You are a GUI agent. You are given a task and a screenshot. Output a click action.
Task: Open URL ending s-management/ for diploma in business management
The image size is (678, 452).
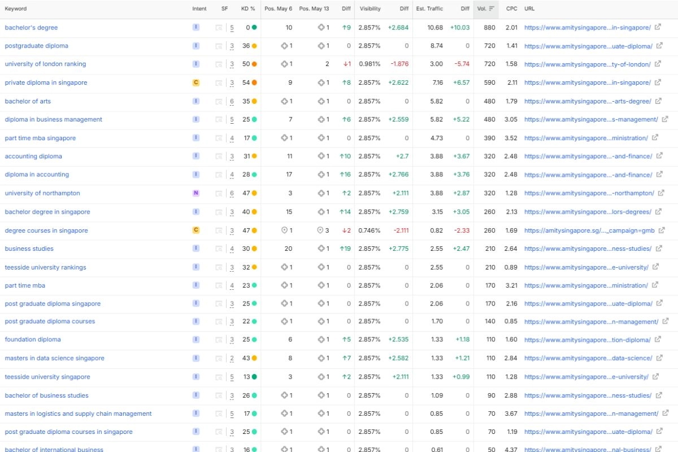591,120
